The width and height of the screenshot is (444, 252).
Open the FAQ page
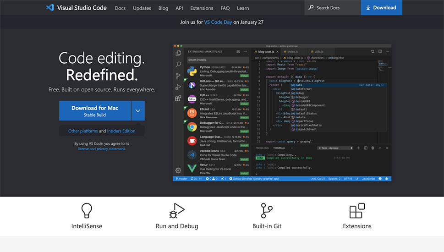[x=225, y=8]
